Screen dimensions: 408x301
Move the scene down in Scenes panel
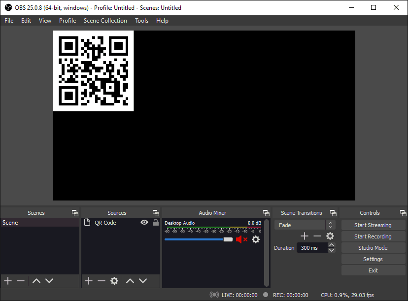click(x=49, y=281)
